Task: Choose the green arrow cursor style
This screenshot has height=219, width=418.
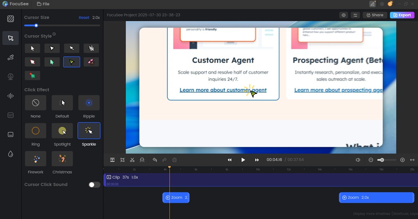Action: pyautogui.click(x=52, y=62)
